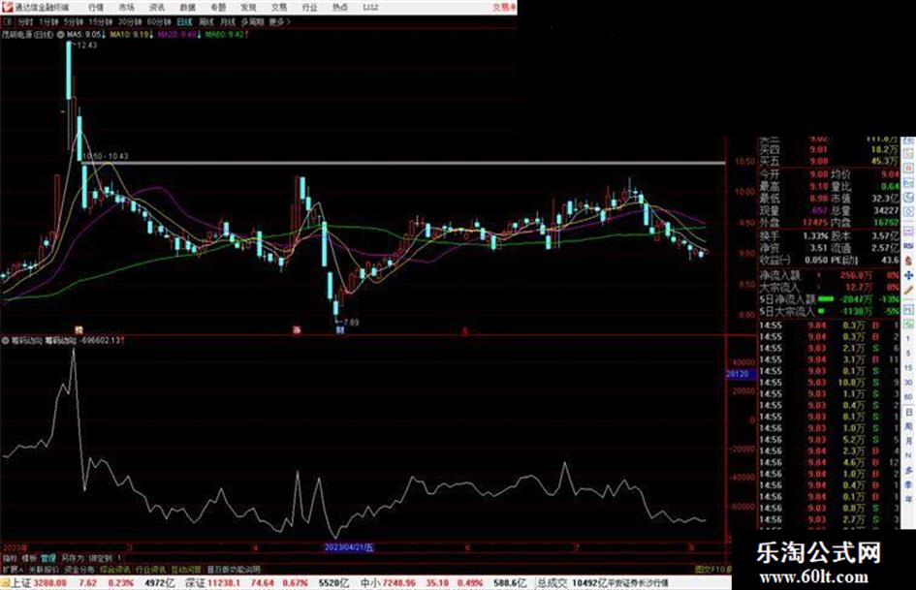Open the 资讯 menu

click(157, 7)
